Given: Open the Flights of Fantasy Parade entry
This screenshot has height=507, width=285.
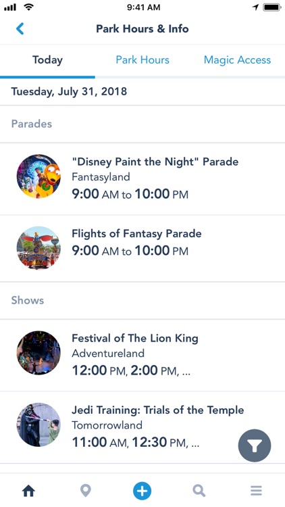Looking at the screenshot, I should (142, 248).
